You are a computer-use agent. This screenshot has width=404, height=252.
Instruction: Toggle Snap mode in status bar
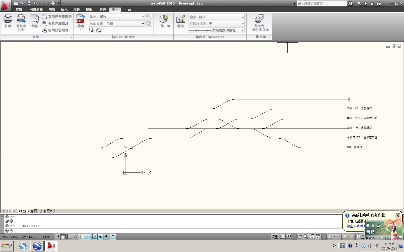click(x=57, y=237)
